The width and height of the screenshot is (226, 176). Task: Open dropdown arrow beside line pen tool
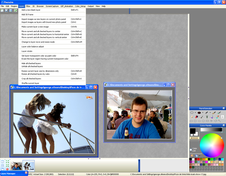click(210, 113)
